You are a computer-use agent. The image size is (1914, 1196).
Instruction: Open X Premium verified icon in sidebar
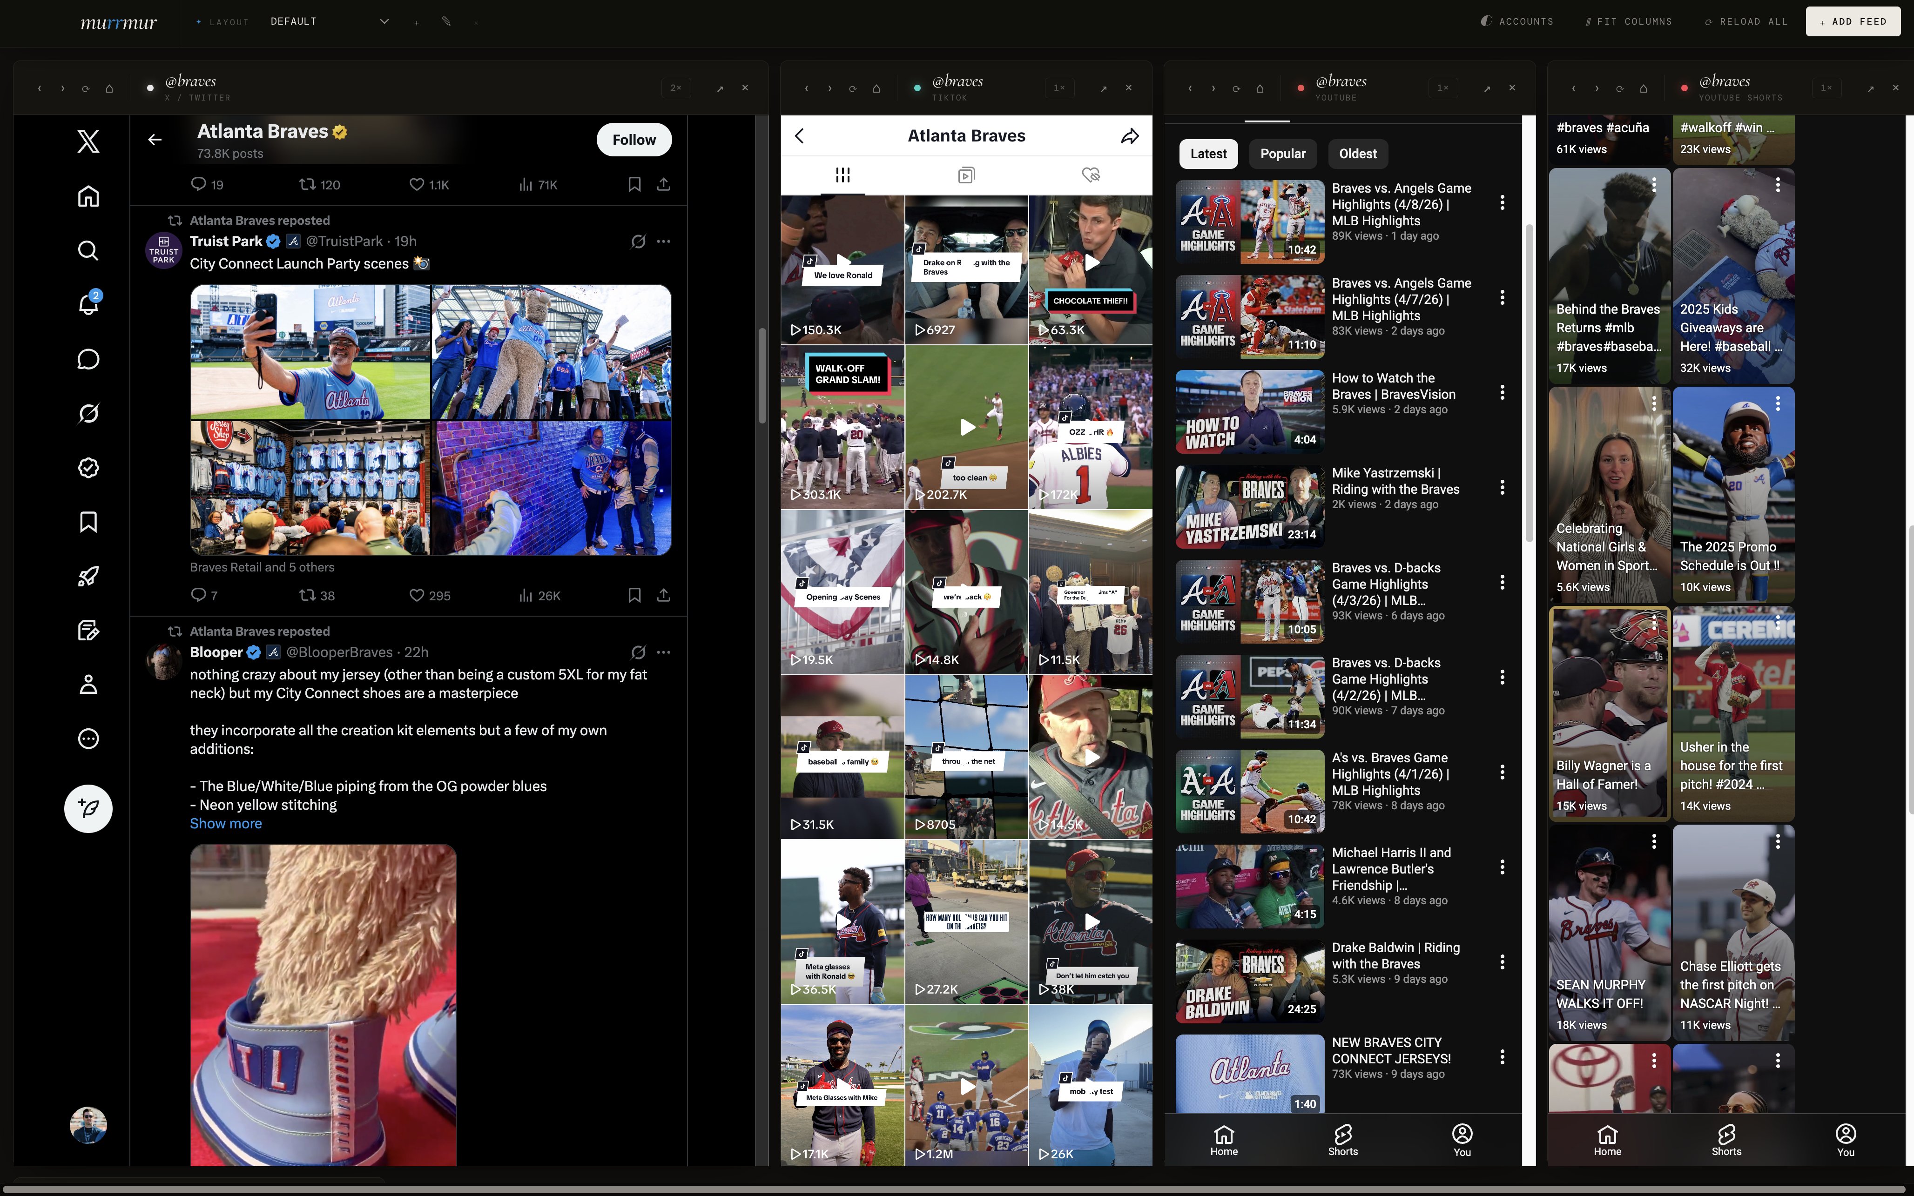pyautogui.click(x=88, y=468)
